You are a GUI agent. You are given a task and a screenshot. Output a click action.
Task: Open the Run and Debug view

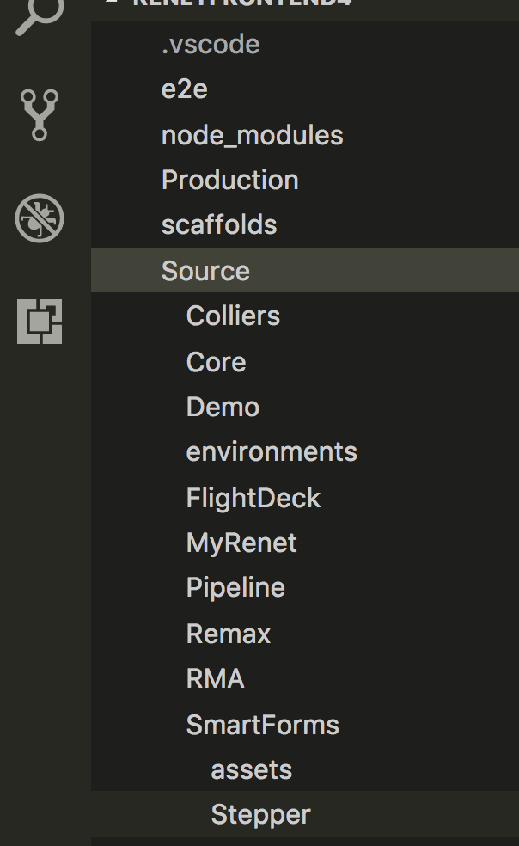[x=40, y=218]
